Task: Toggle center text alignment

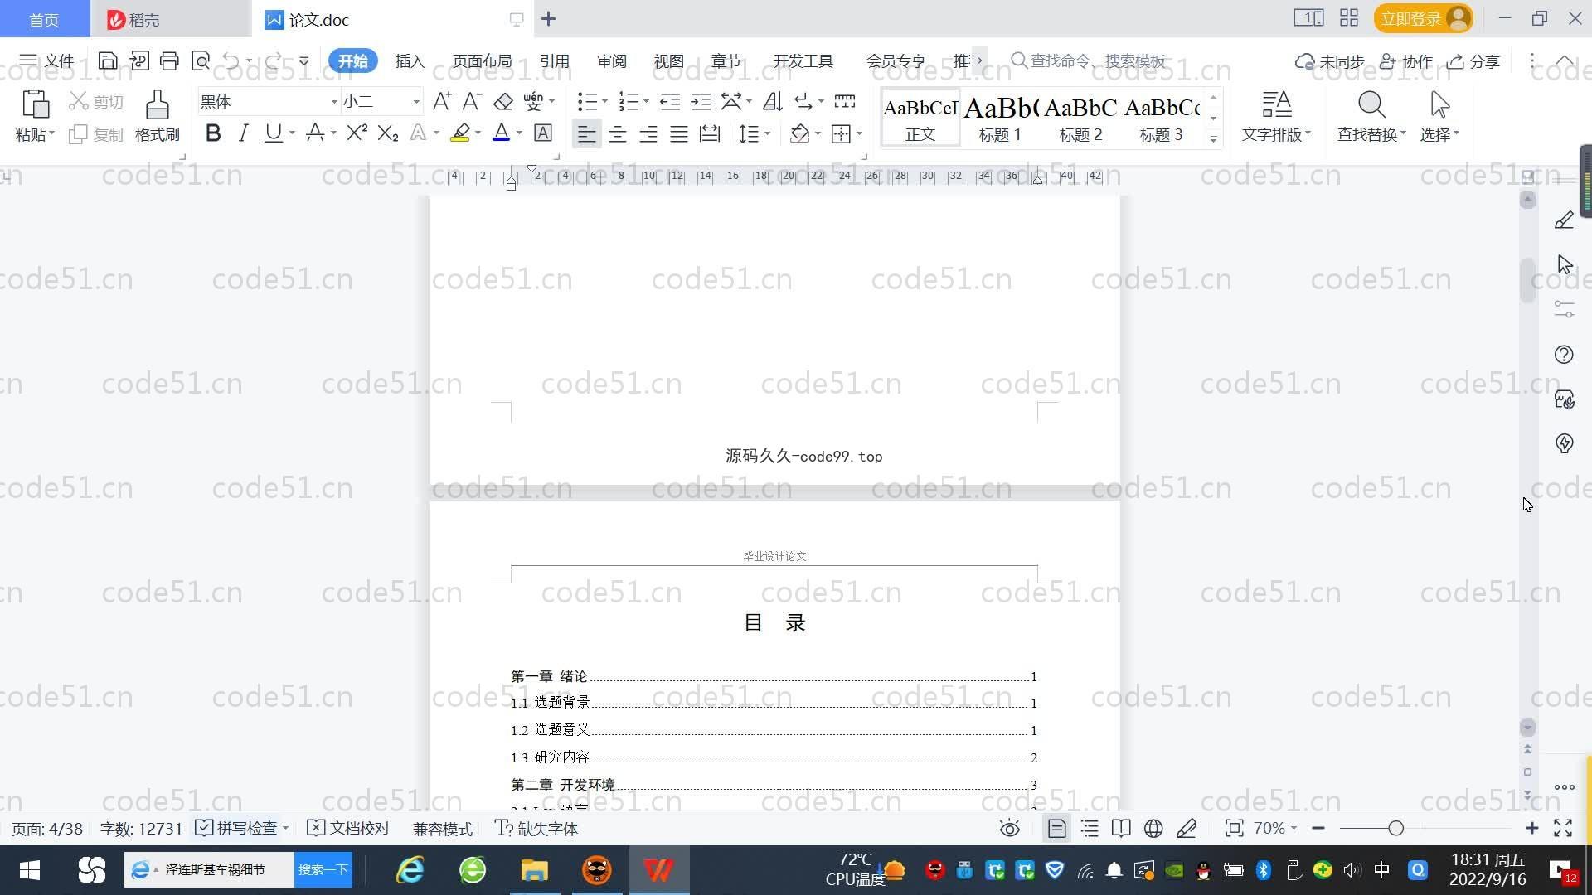Action: click(618, 133)
